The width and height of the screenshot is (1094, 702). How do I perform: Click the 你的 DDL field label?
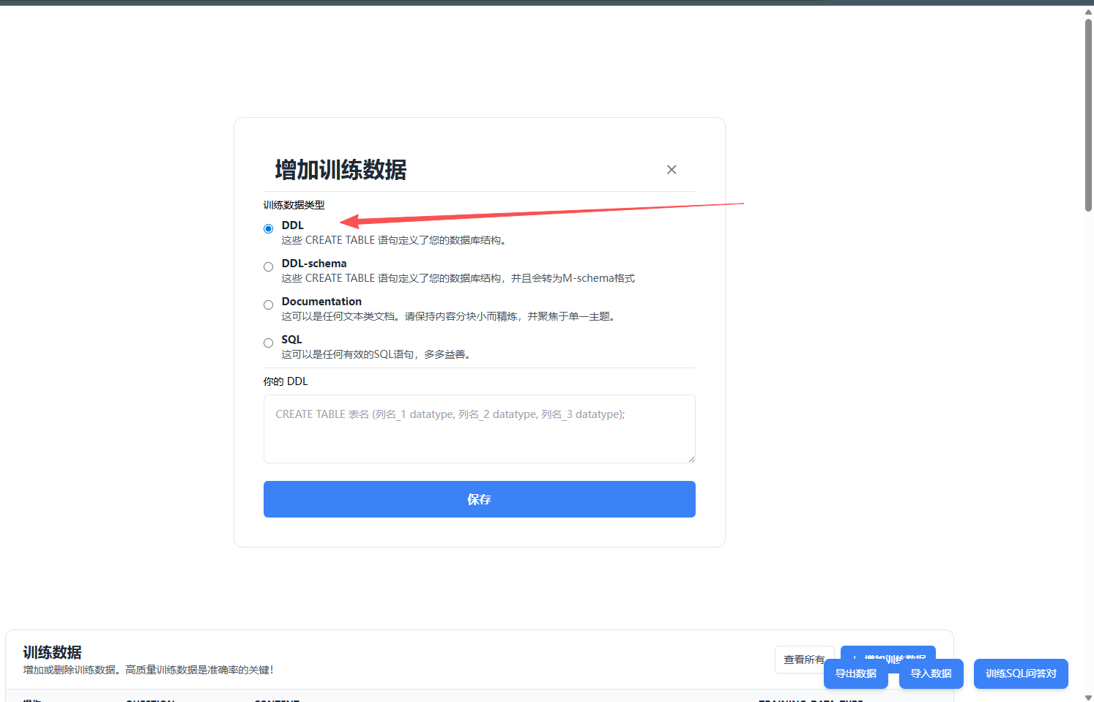pyautogui.click(x=286, y=381)
